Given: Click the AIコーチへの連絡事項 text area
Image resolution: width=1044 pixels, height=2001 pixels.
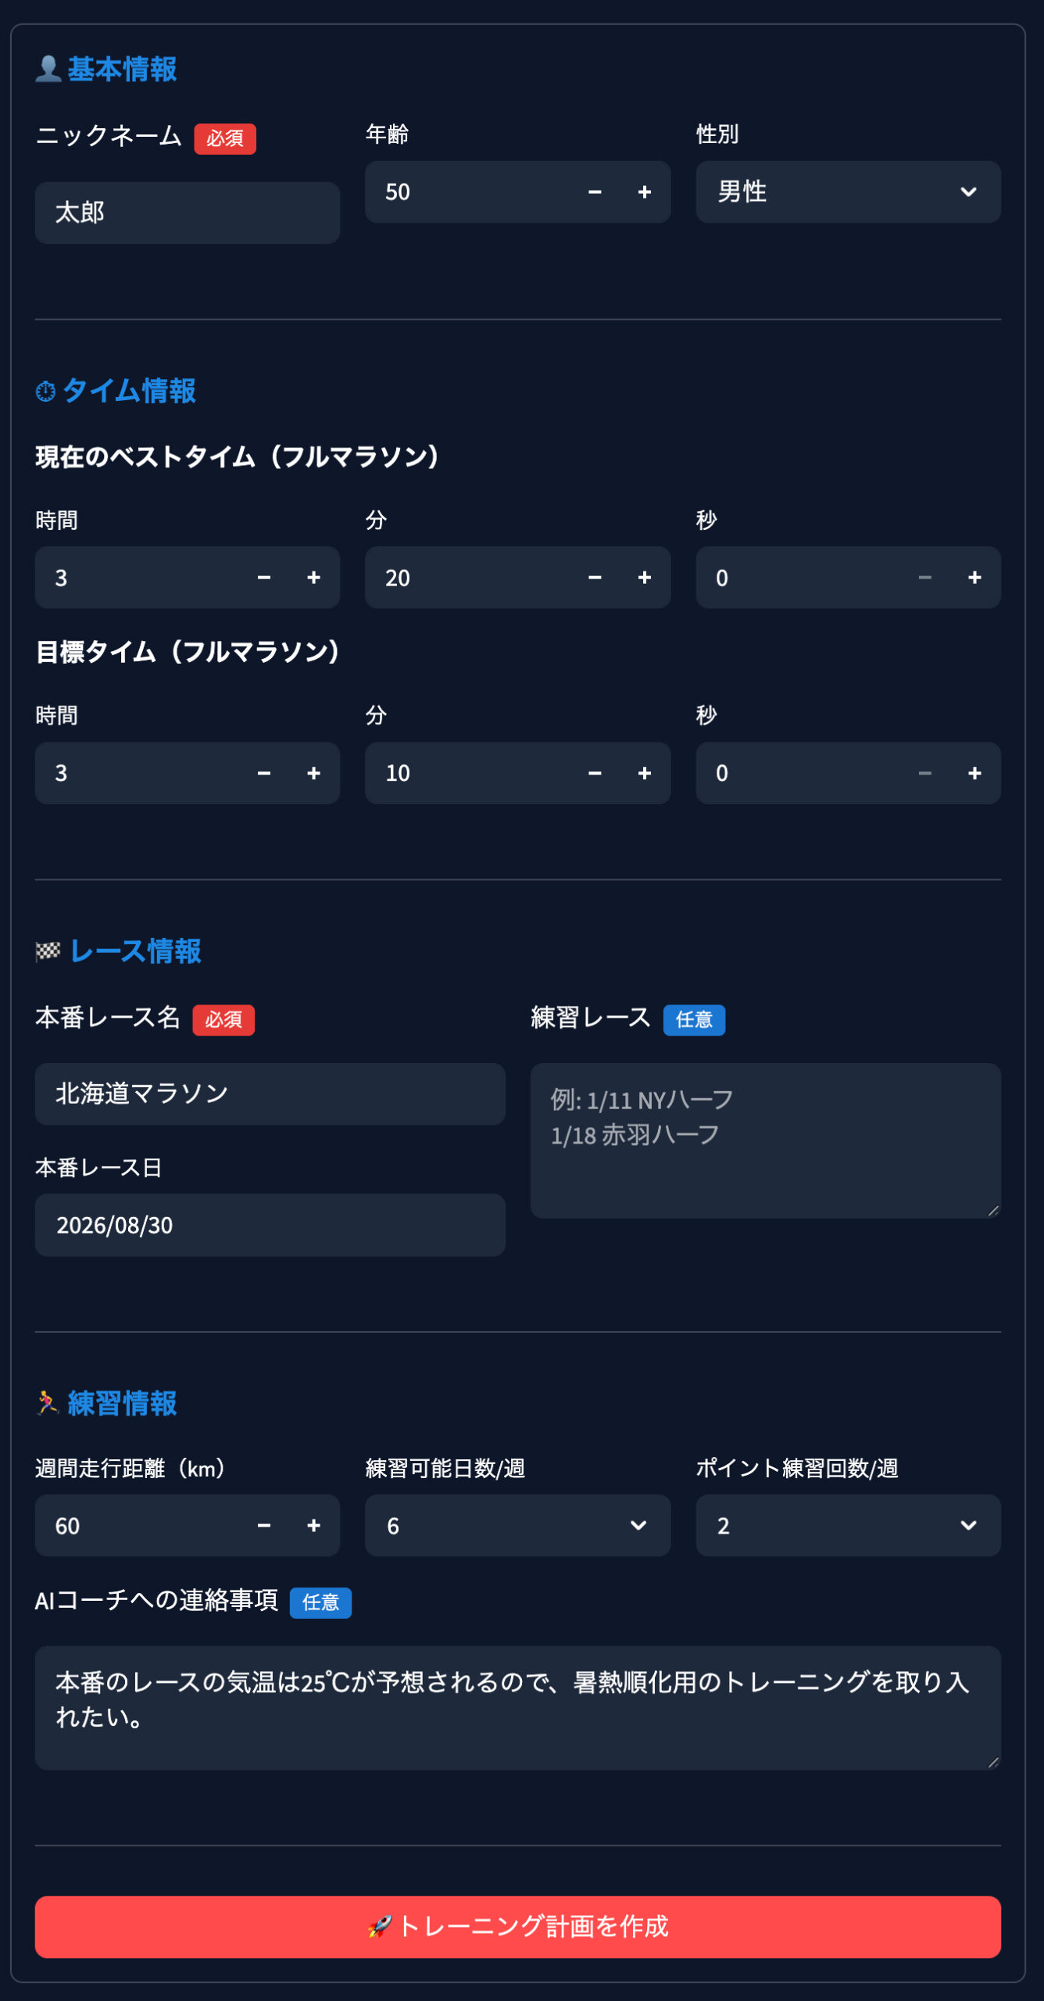Looking at the screenshot, I should 517,1707.
